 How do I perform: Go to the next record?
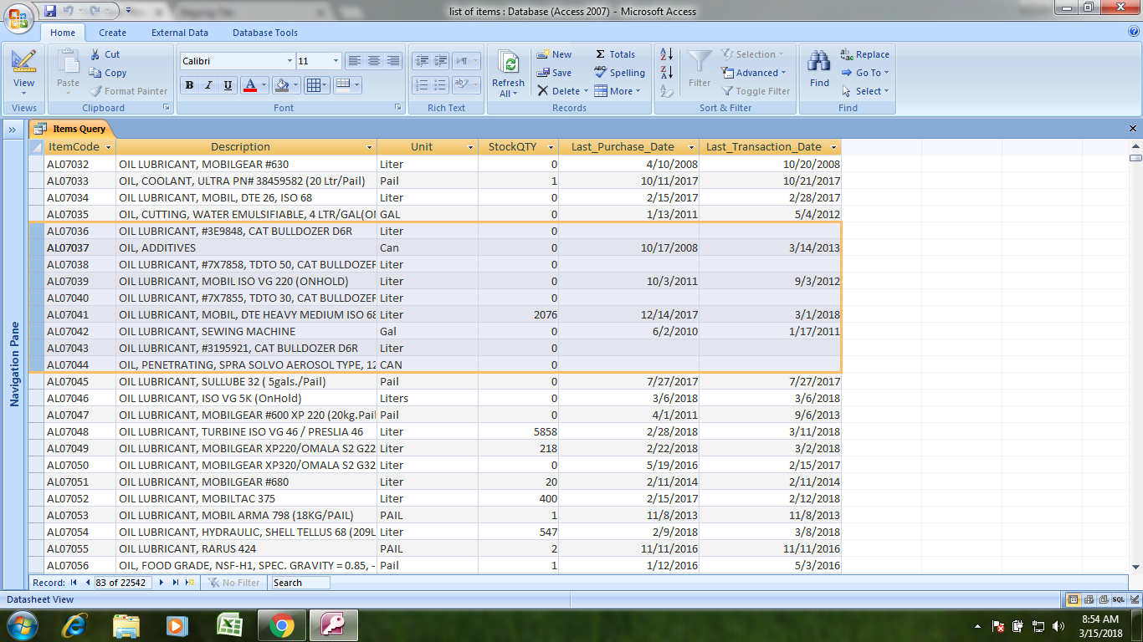click(x=162, y=583)
